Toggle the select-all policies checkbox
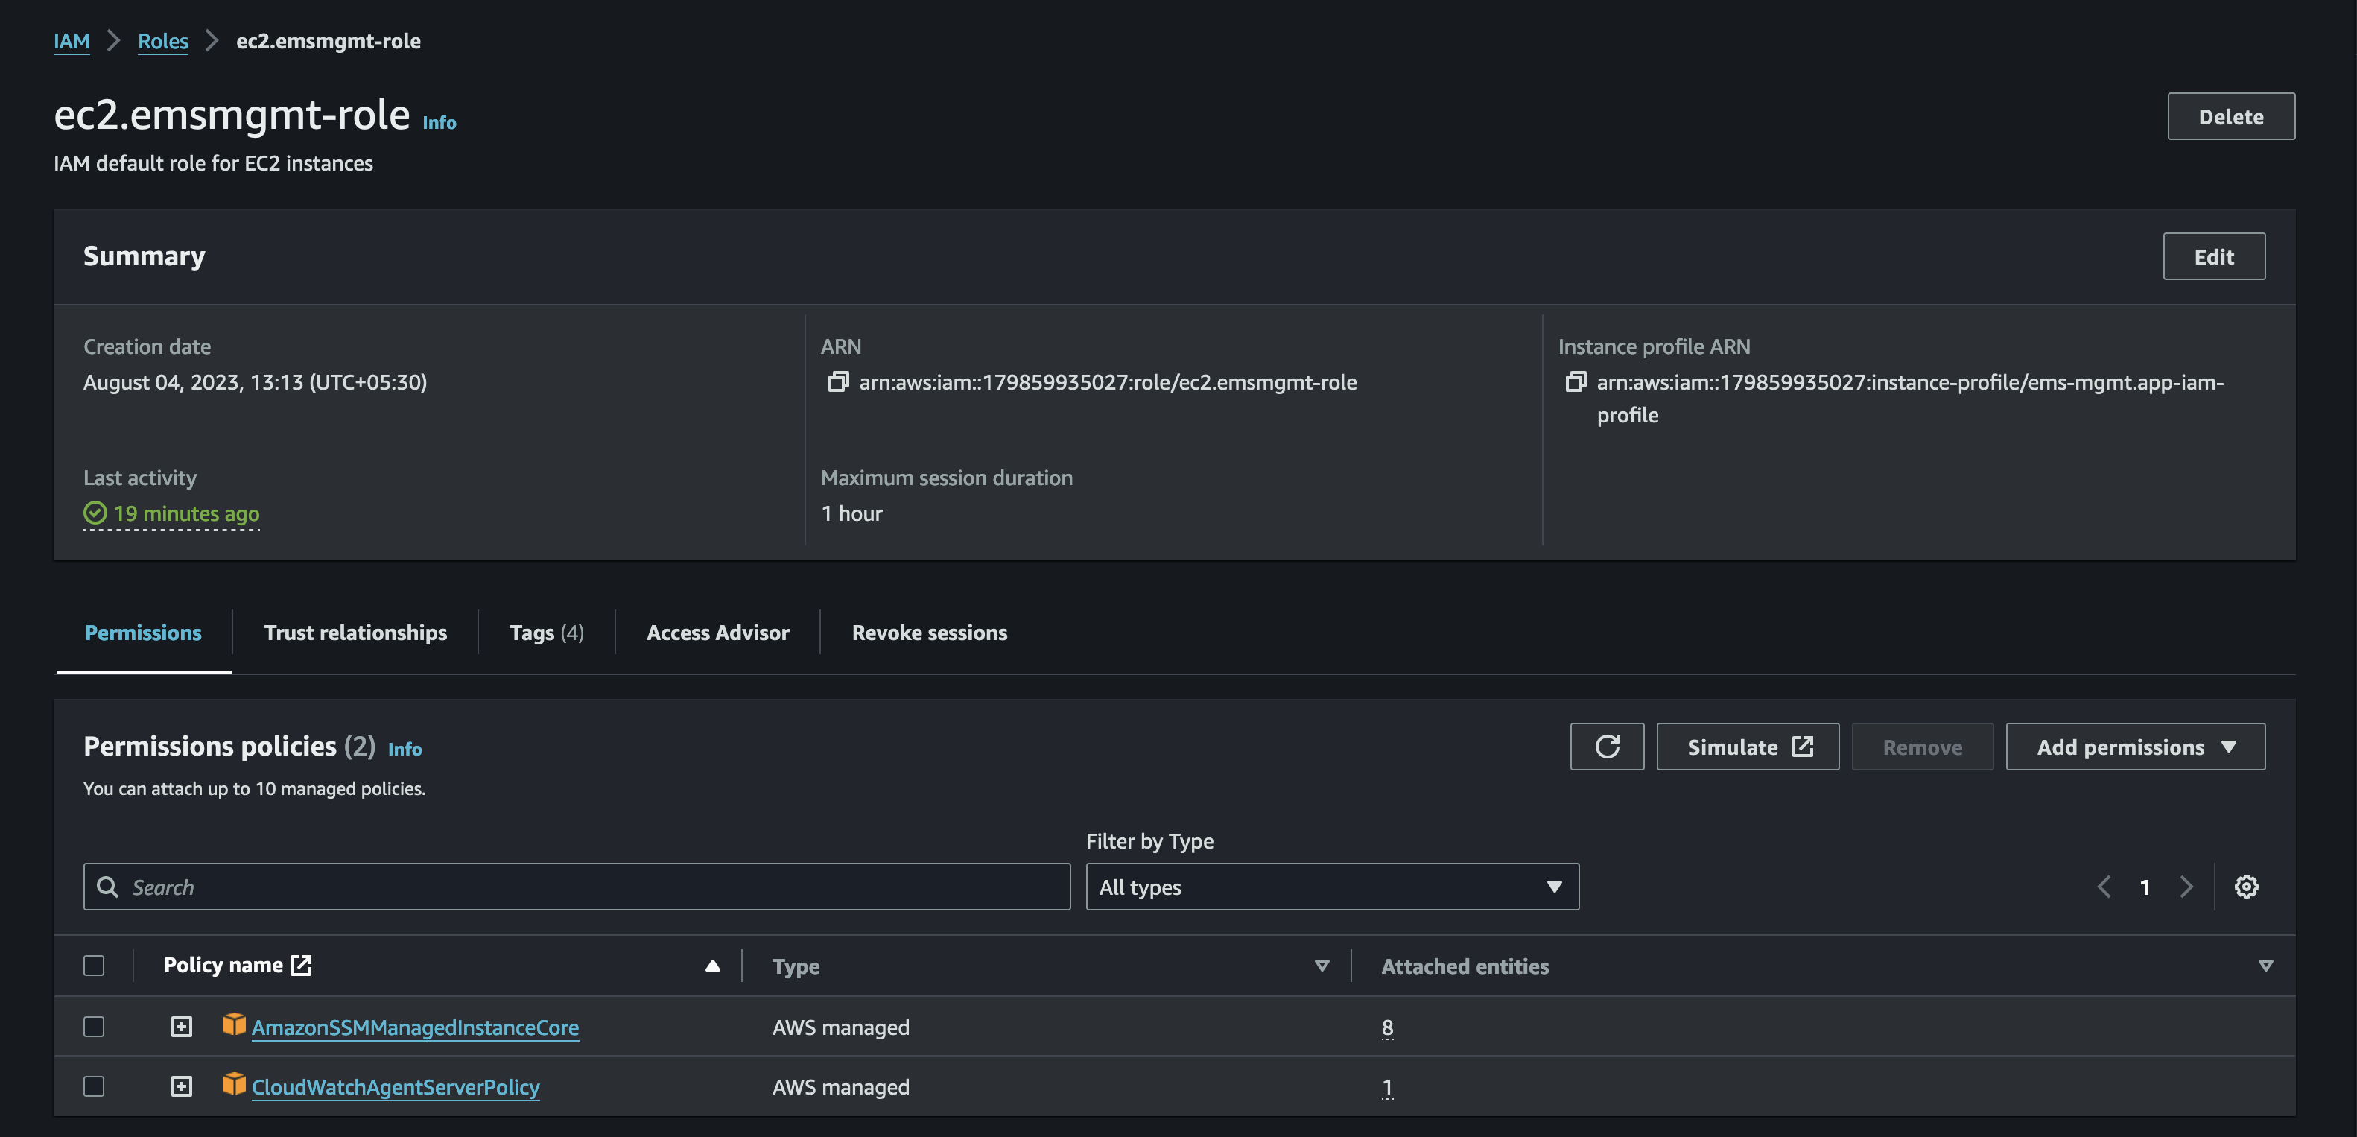Viewport: 2357px width, 1137px height. (x=93, y=964)
